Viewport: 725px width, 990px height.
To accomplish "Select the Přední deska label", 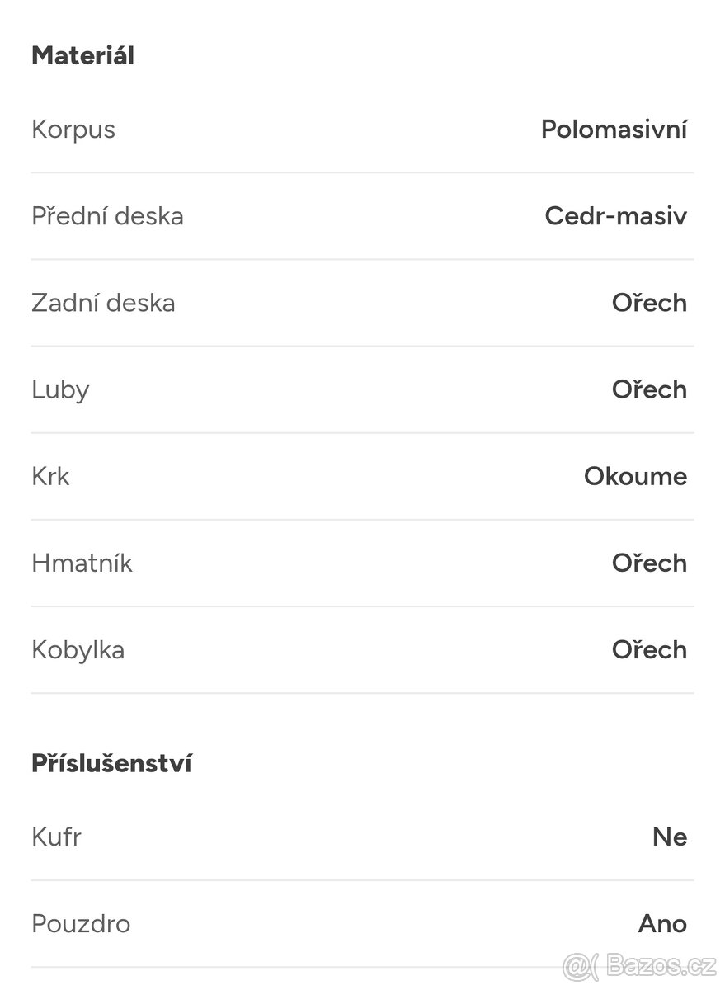I will 107,216.
